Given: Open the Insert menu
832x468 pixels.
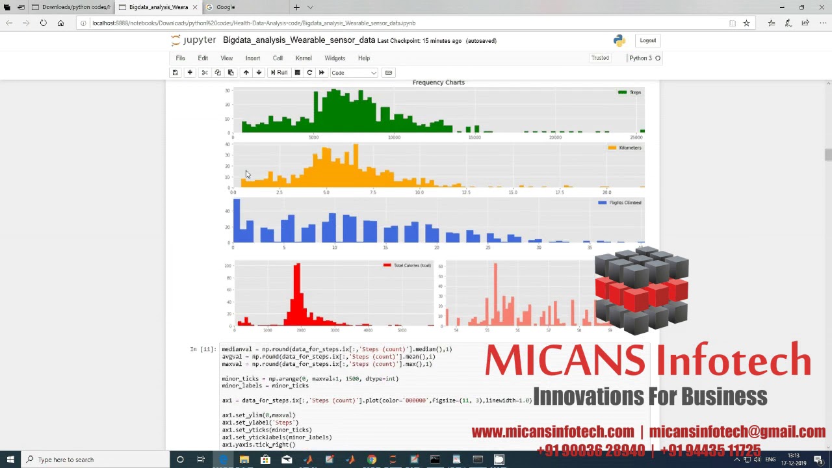Looking at the screenshot, I should [x=253, y=58].
